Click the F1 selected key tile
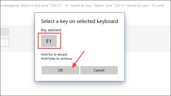 click(x=49, y=41)
